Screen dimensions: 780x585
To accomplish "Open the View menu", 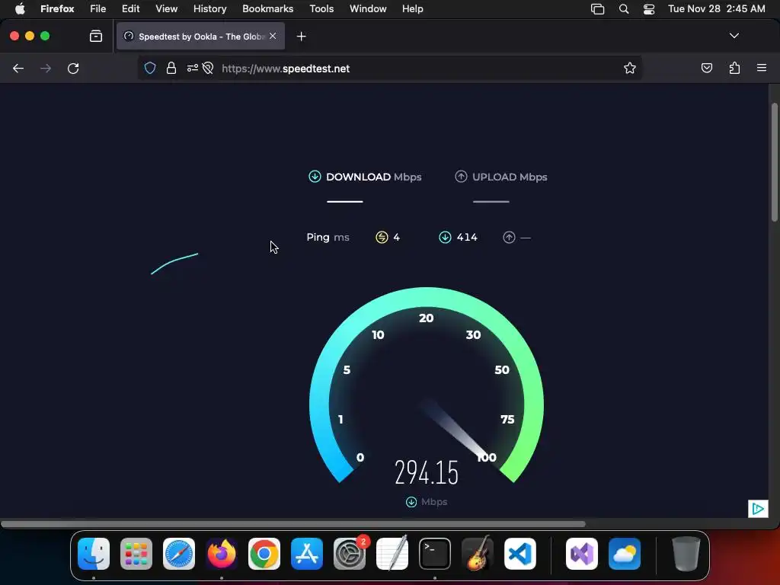I will [166, 9].
